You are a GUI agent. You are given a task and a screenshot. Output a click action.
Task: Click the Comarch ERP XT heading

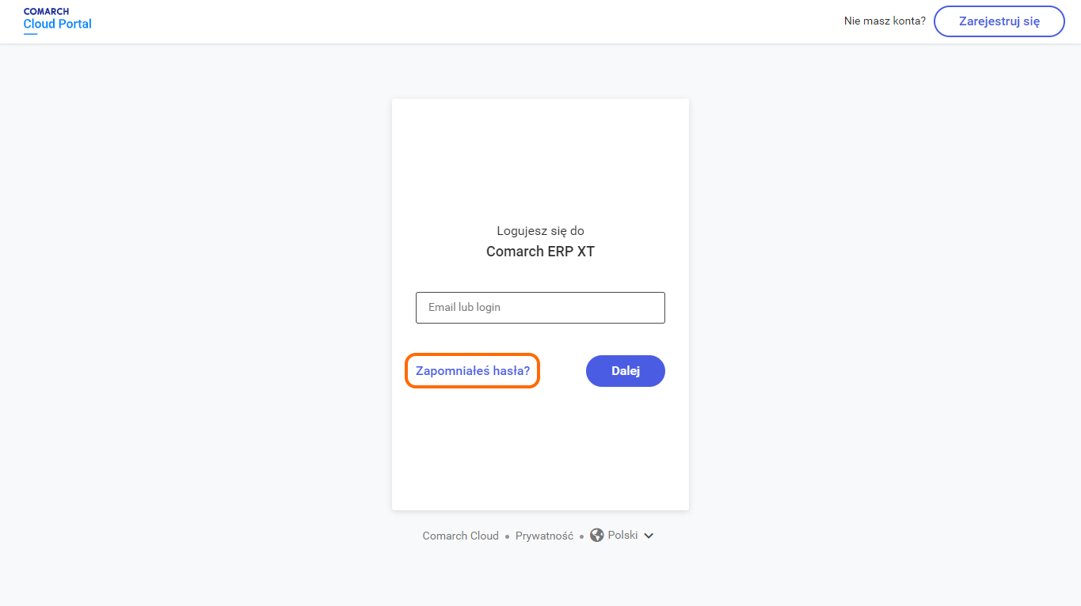coord(540,252)
